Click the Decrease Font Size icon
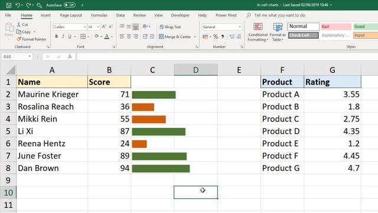This screenshot has height=213, width=378. [x=111, y=27]
